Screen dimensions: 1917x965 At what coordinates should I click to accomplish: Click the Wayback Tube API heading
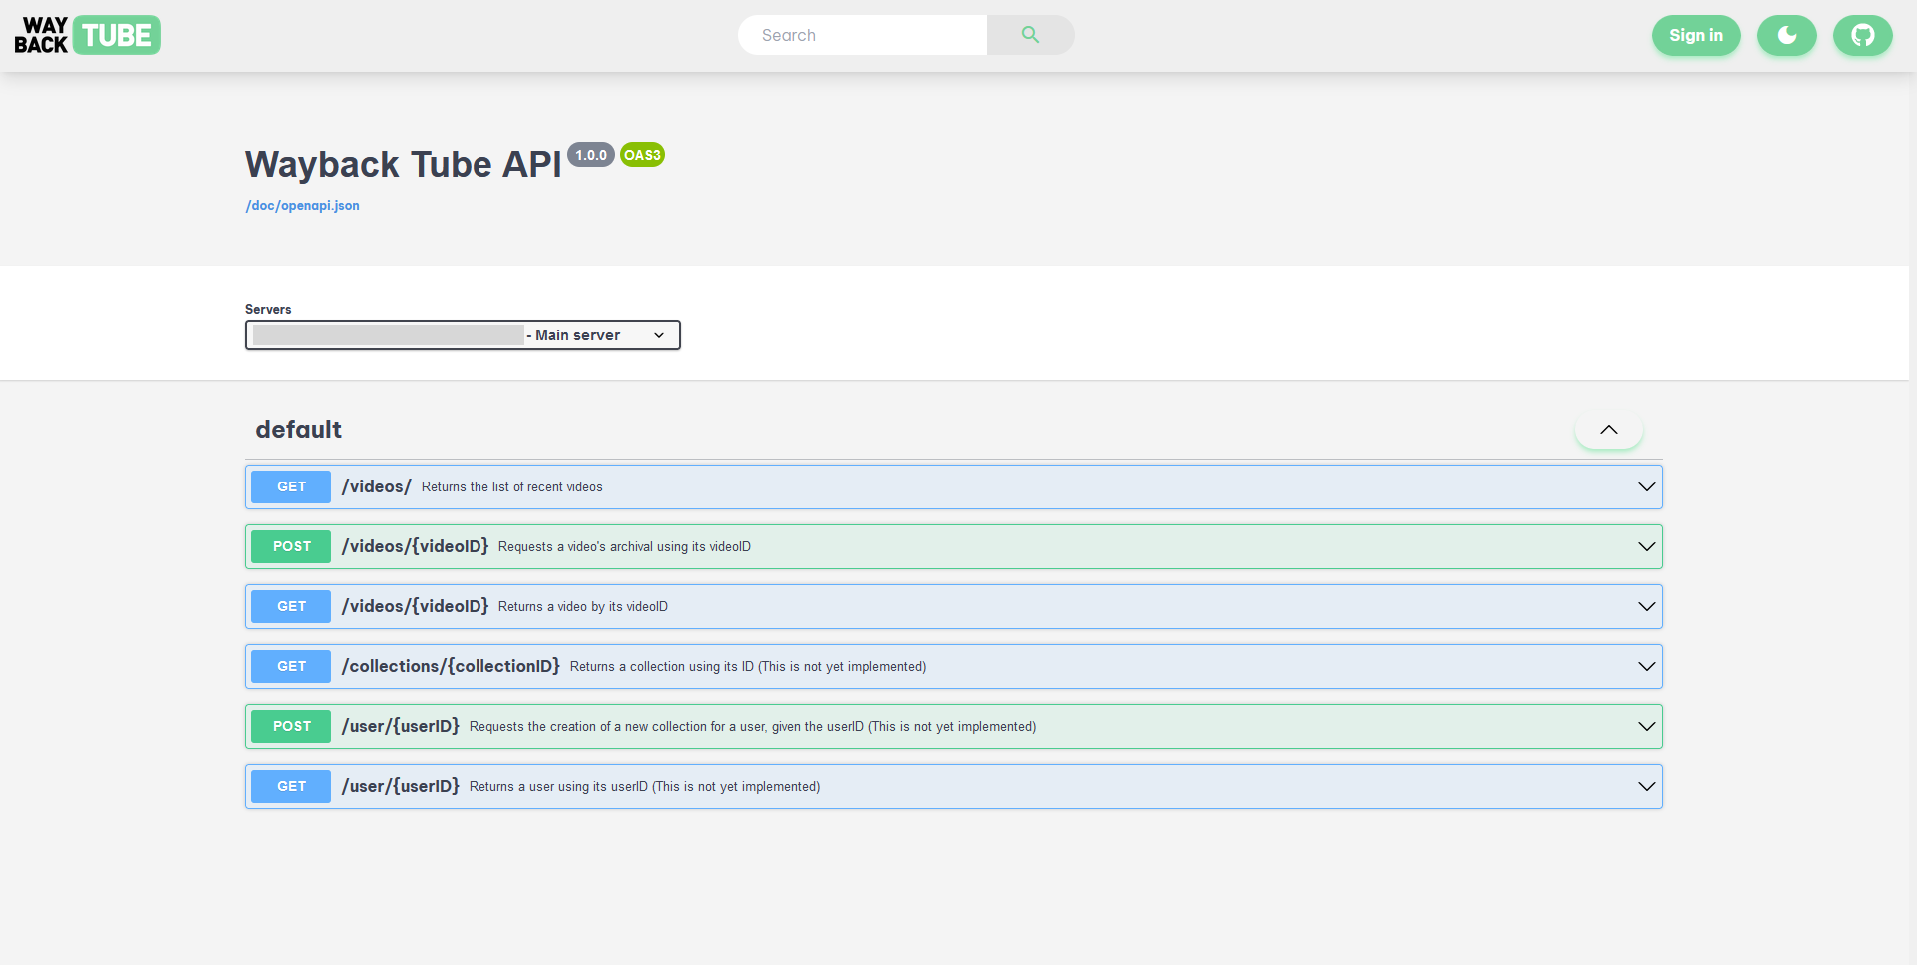coord(404,165)
